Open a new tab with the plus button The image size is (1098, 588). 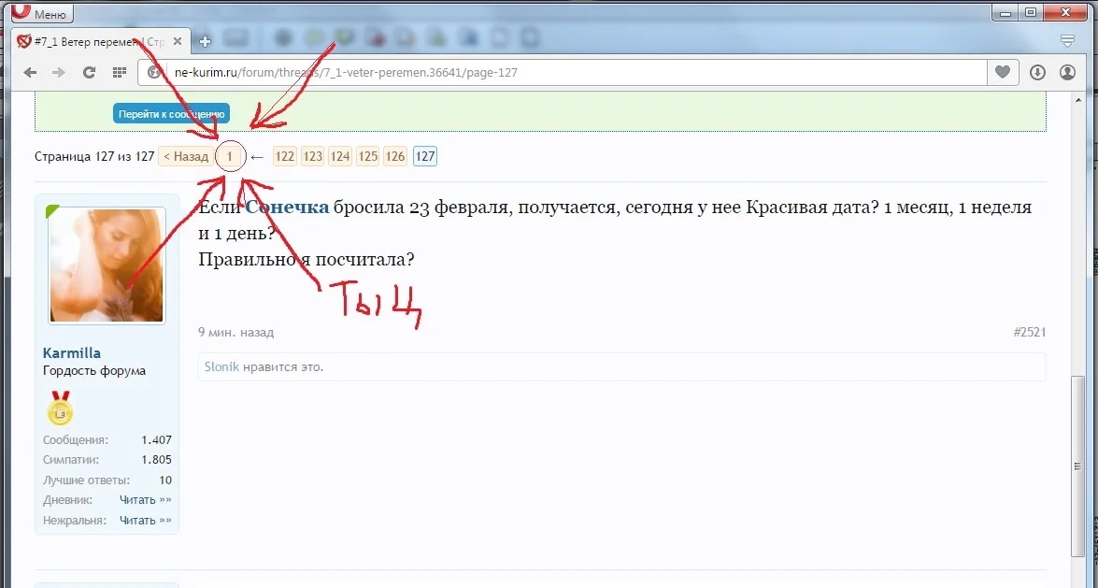(x=205, y=41)
